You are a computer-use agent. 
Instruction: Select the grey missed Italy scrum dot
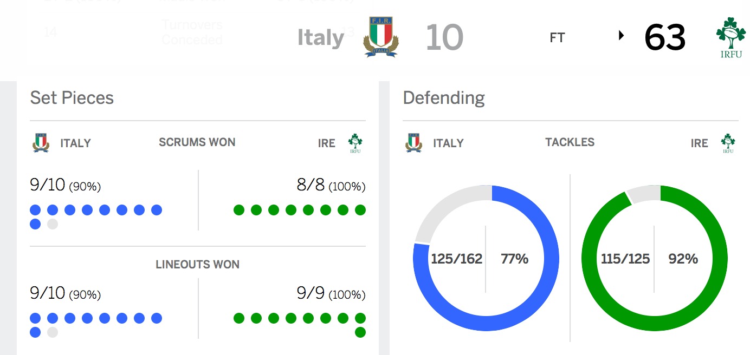[53, 224]
